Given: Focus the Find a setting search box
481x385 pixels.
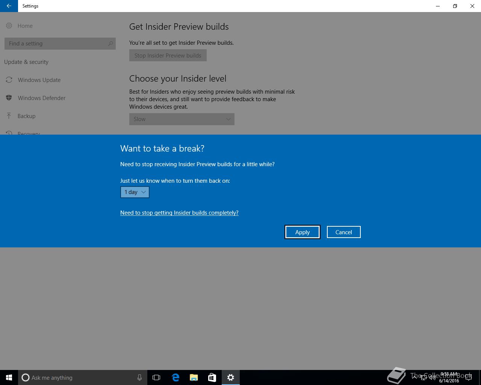Looking at the screenshot, I should 60,44.
